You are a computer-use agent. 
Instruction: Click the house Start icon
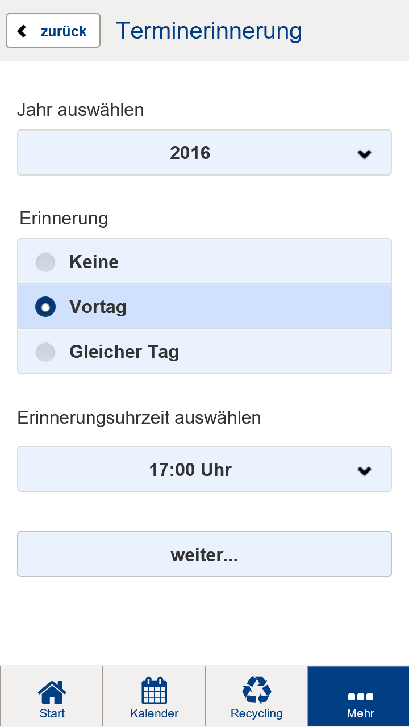point(52,691)
